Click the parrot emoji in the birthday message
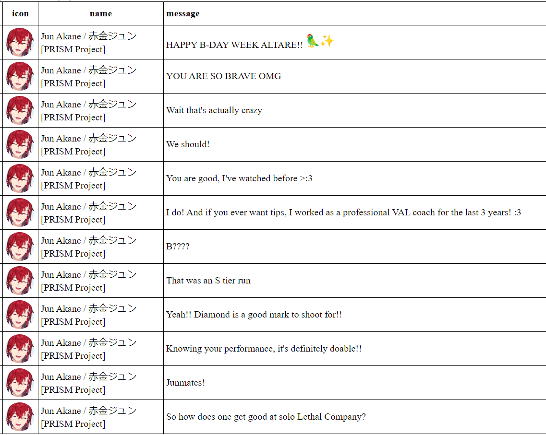The image size is (546, 435). point(312,41)
